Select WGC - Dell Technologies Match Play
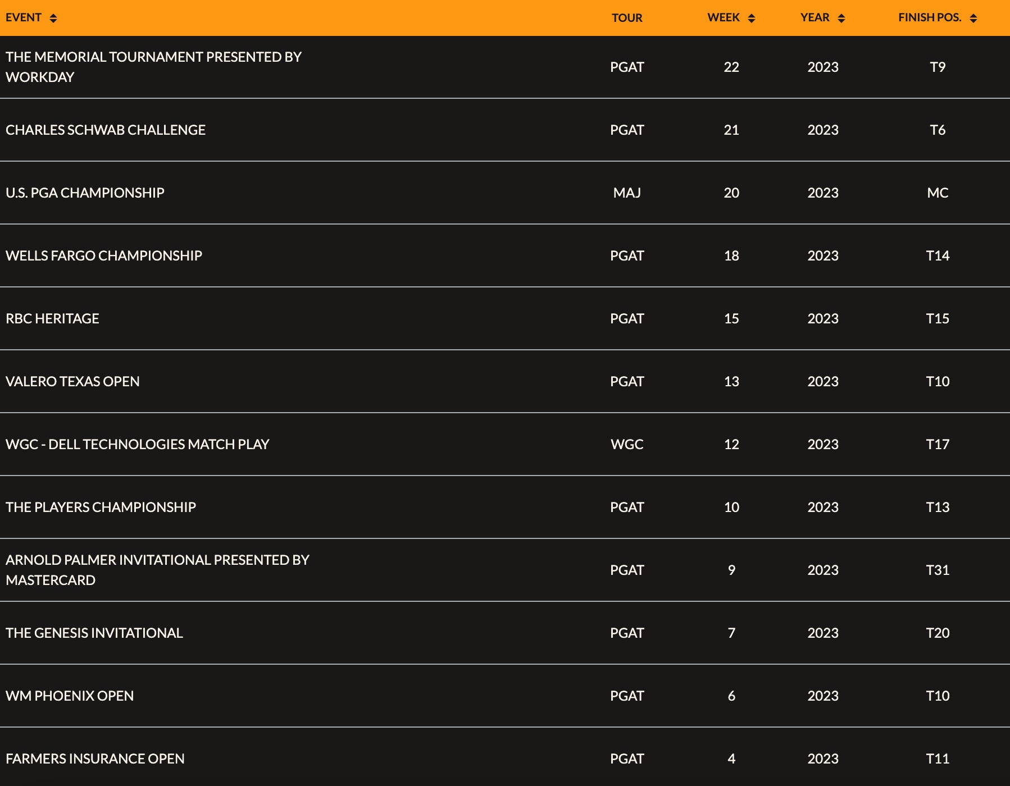The image size is (1010, 786). (138, 444)
